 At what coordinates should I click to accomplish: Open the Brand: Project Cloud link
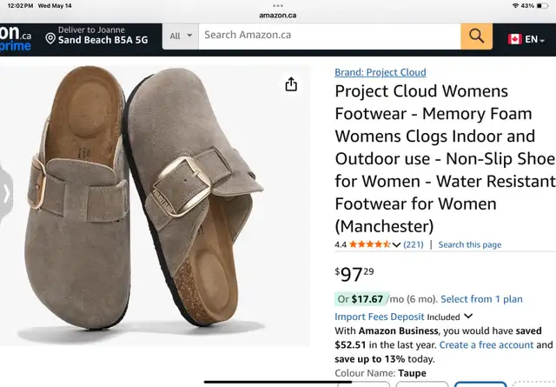pos(381,72)
